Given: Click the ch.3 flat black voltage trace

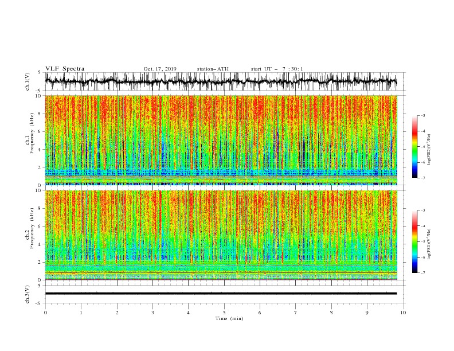Looking at the screenshot, I should click(x=221, y=294).
